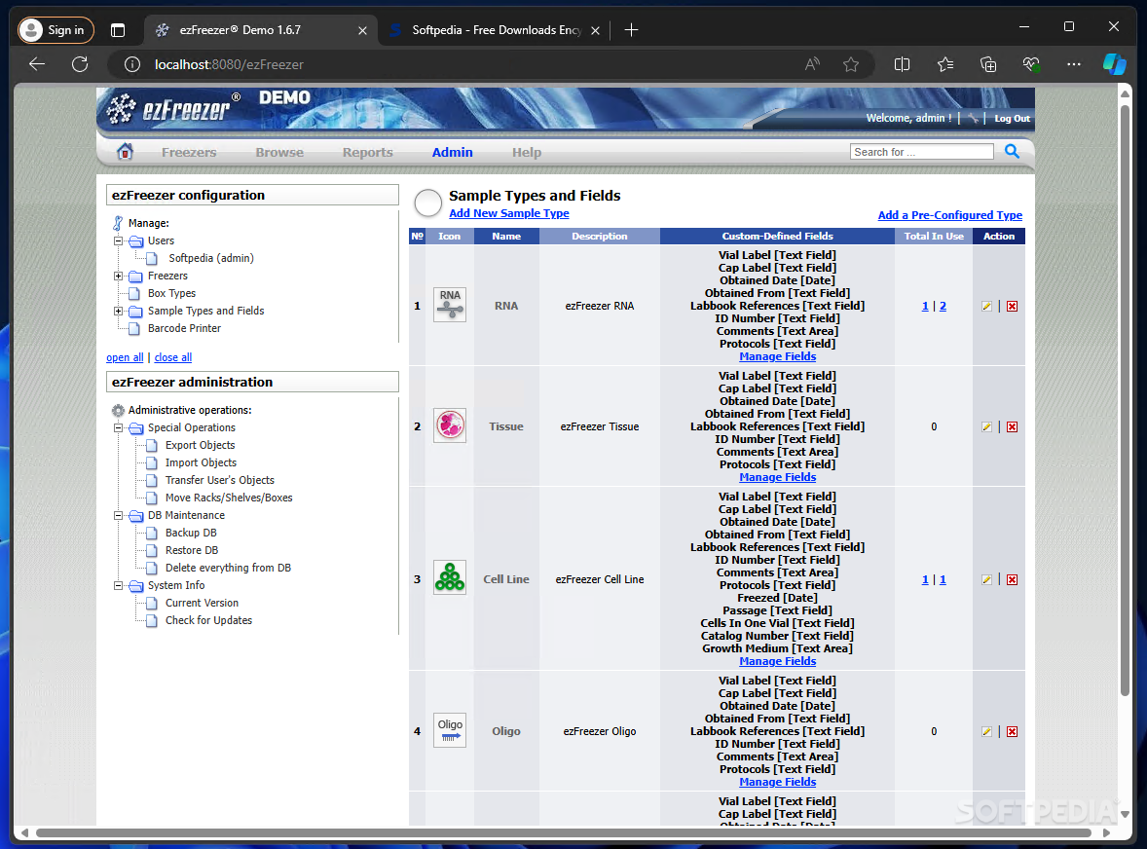Edit the Tissue sample type
This screenshot has height=849, width=1147.
coord(986,427)
